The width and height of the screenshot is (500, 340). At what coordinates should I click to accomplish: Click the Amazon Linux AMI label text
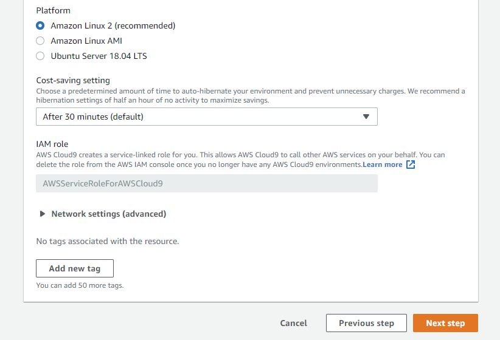click(x=86, y=41)
